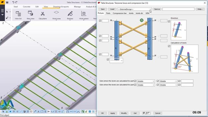Viewport: 208px width, 117px height.
Task: Open first Middle dropdown in lower row
Action: click(x=146, y=85)
